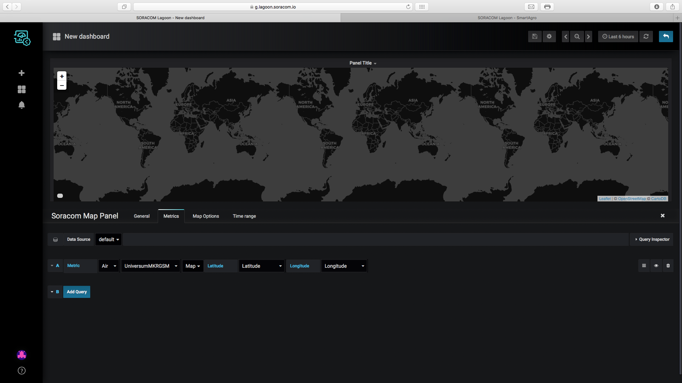Screen dimensions: 682x383
Task: Switch to the Map Options tab
Action: (x=206, y=216)
